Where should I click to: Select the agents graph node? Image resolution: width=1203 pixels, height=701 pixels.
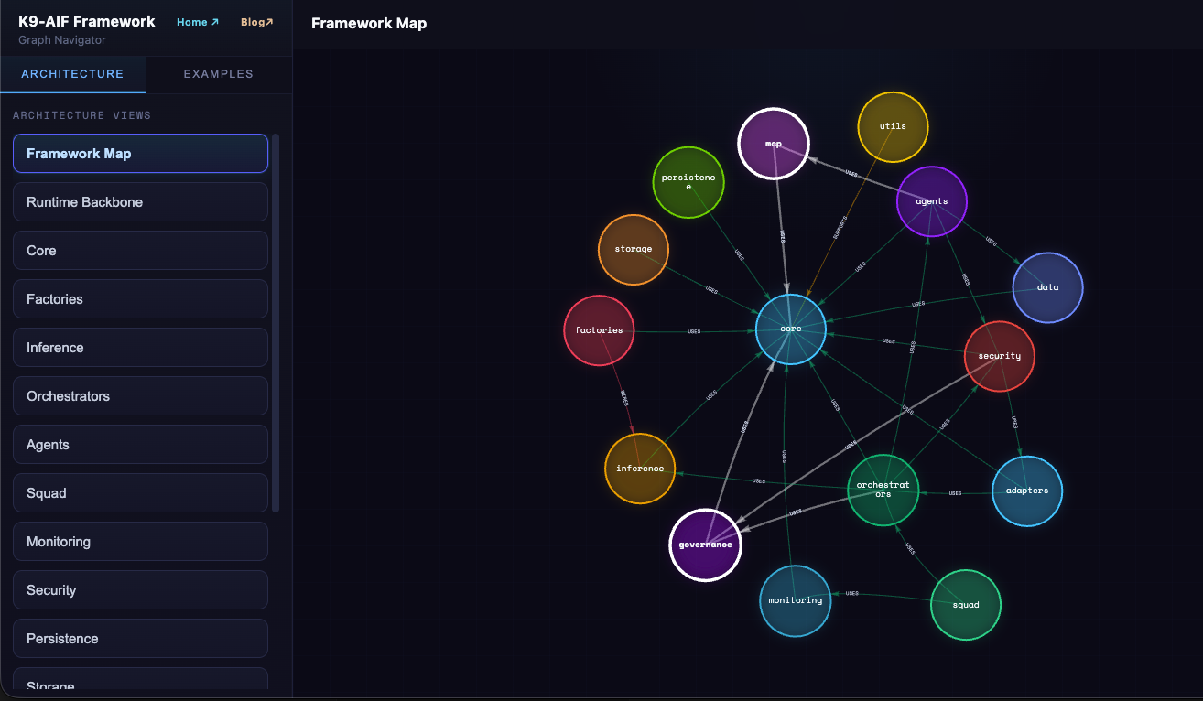point(932,201)
